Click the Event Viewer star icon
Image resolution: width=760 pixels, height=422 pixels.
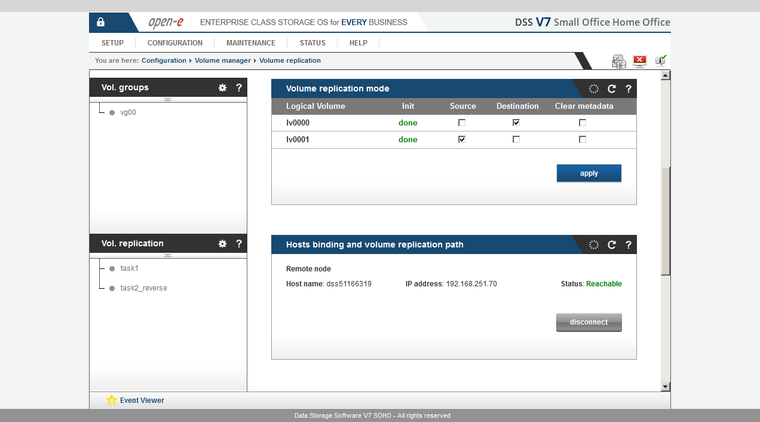tap(111, 400)
